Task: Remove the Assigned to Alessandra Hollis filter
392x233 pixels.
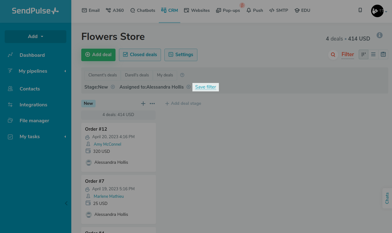Action: pos(188,87)
